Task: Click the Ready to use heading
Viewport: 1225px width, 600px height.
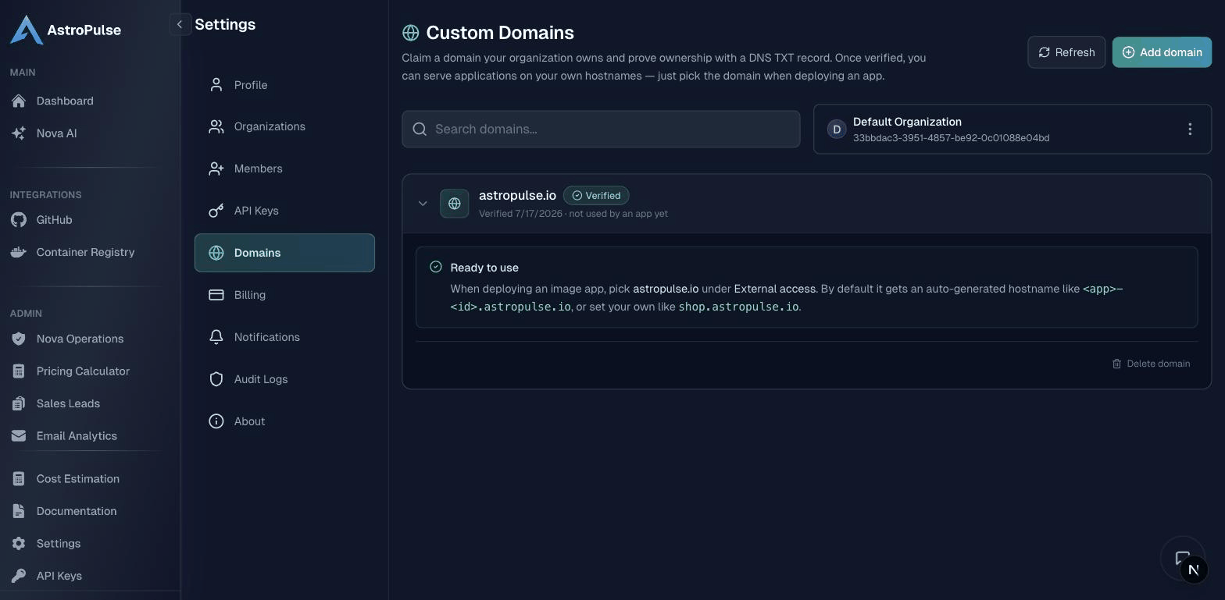Action: [484, 267]
